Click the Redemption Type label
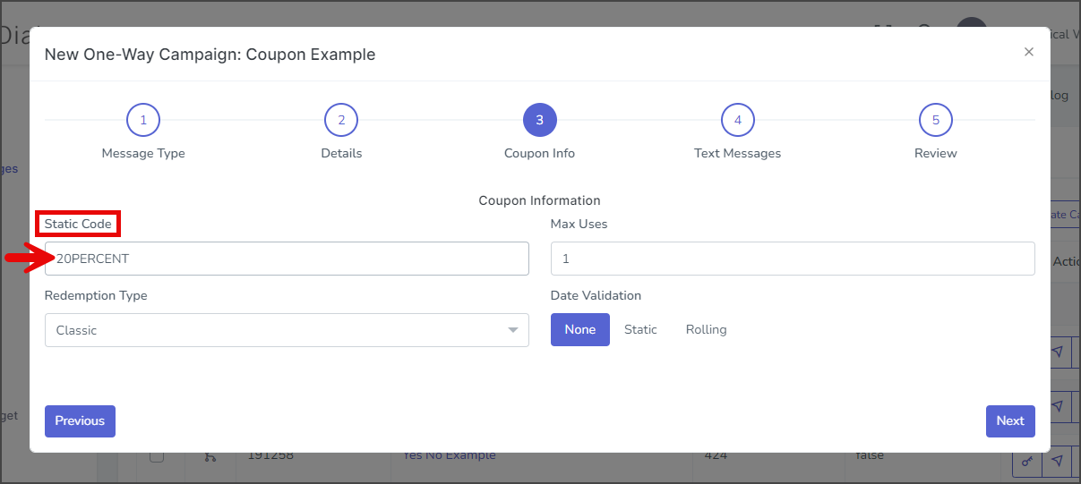1081x484 pixels. [96, 295]
